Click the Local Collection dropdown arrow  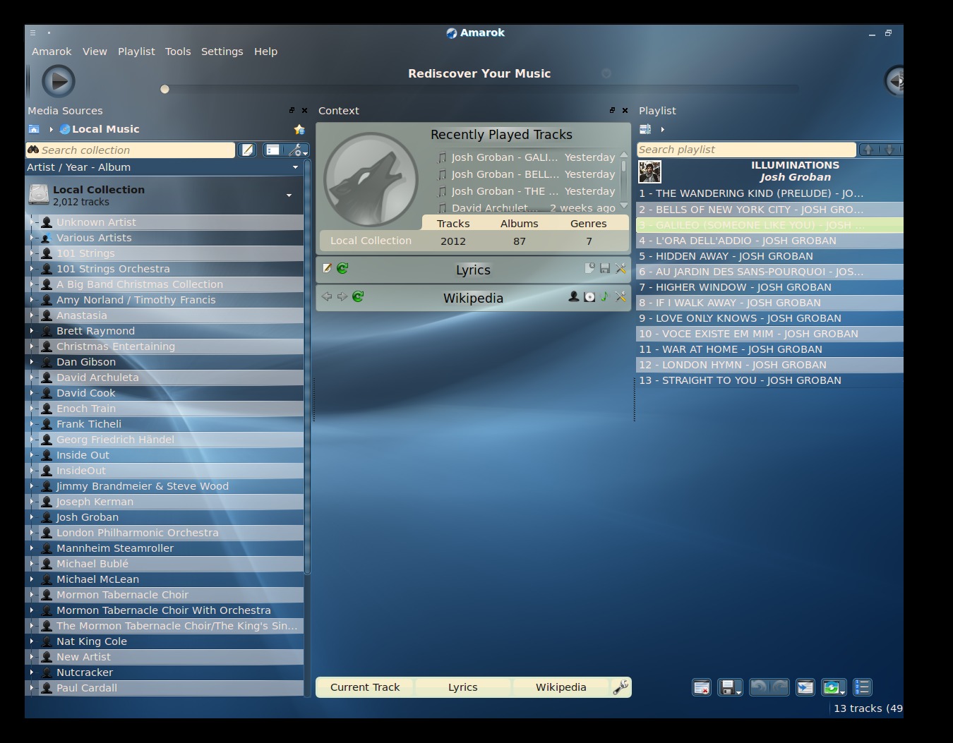coord(289,195)
